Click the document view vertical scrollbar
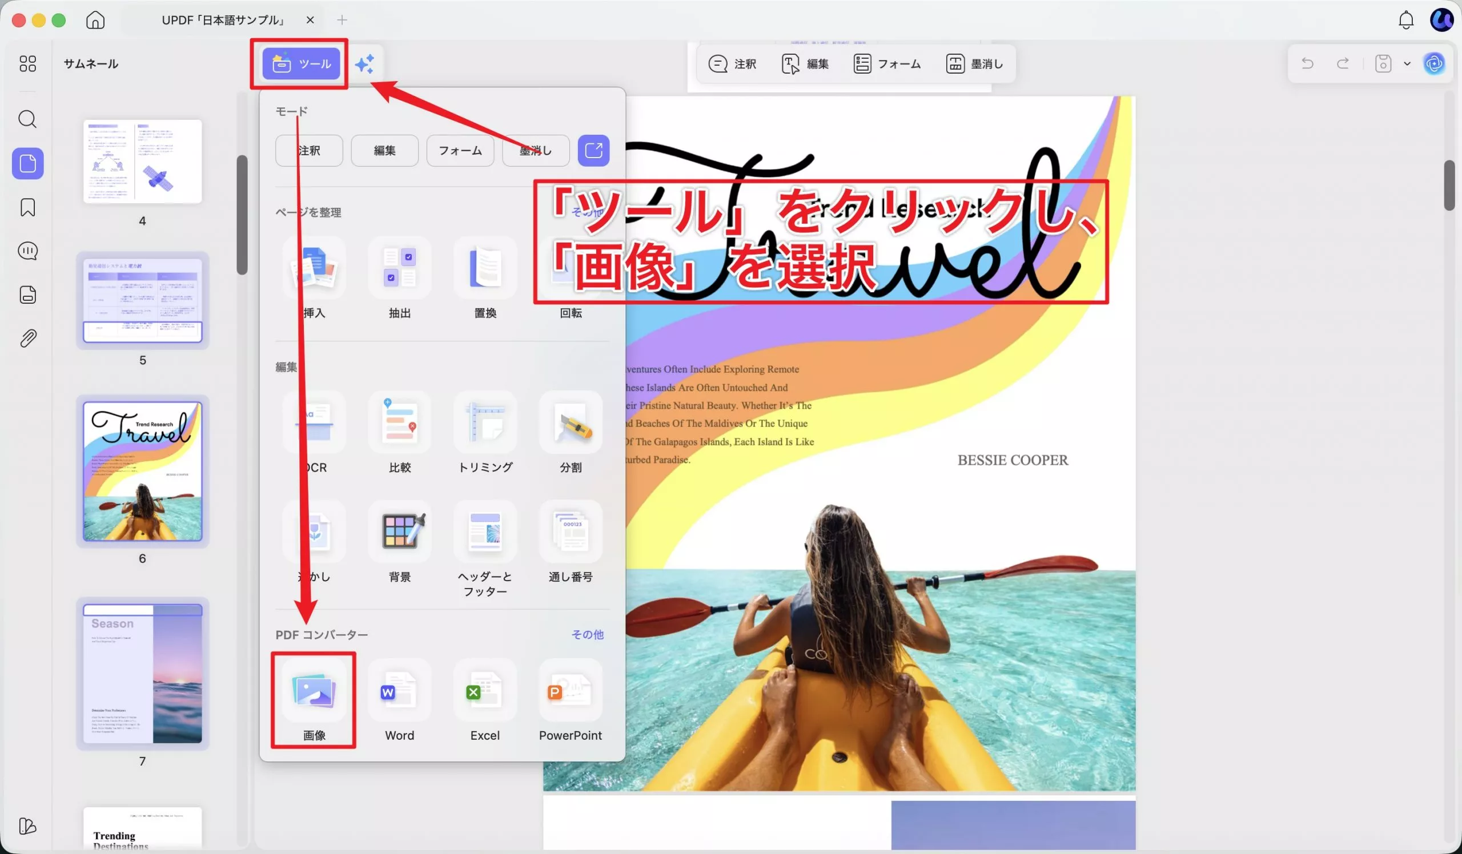The width and height of the screenshot is (1462, 854). [x=1449, y=186]
